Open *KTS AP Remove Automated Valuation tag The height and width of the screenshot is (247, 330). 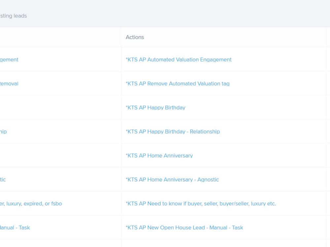(178, 84)
